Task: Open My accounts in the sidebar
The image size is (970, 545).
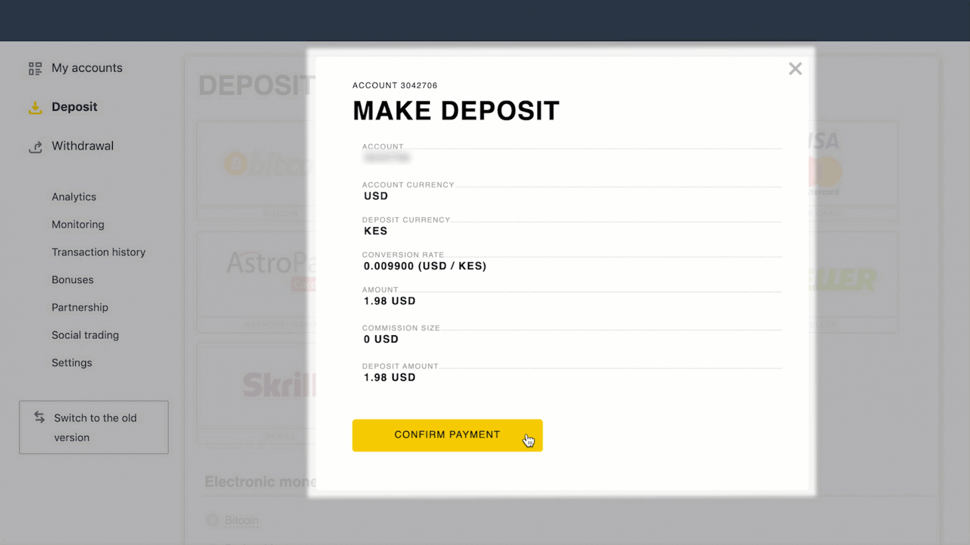Action: pos(87,68)
